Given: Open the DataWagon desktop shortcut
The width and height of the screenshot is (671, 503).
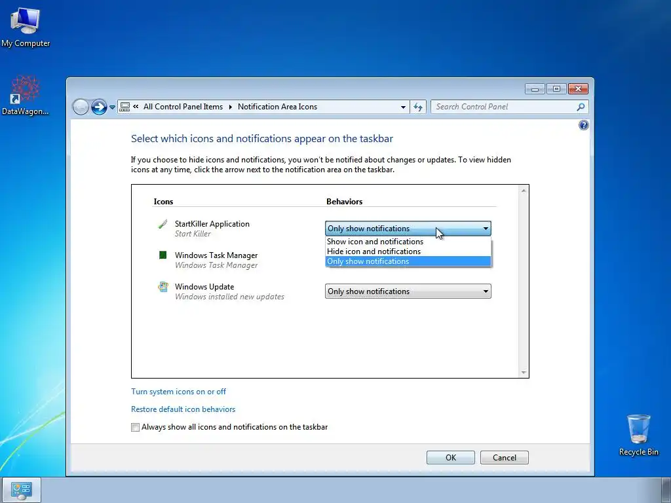Looking at the screenshot, I should coord(26,96).
